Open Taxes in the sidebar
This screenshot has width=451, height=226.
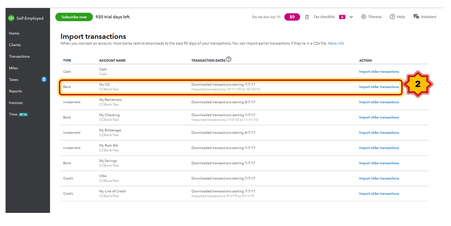tap(14, 80)
